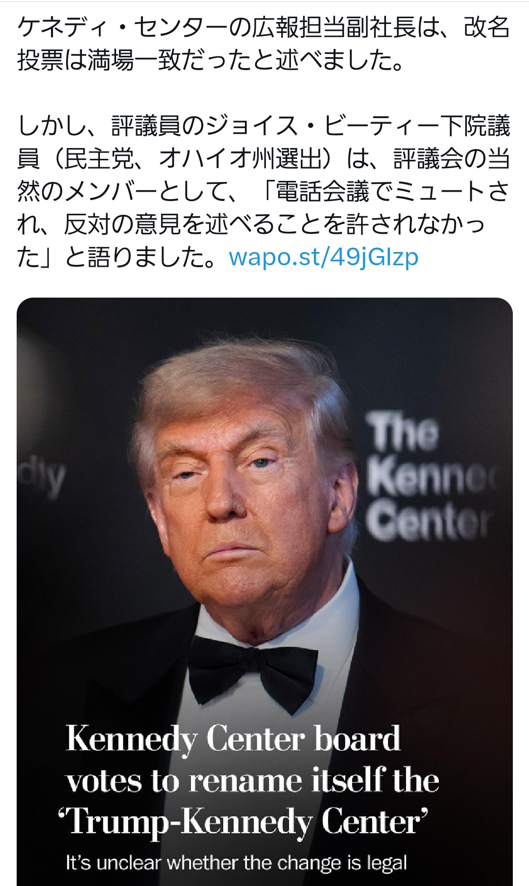The width and height of the screenshot is (529, 886).
Task: Tap the "Kennedy Center board" headline line
Action: tap(233, 739)
